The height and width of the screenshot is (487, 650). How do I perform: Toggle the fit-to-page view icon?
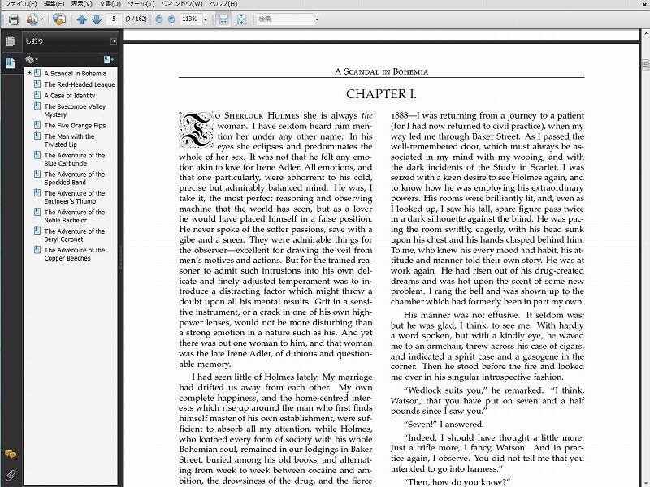[241, 19]
